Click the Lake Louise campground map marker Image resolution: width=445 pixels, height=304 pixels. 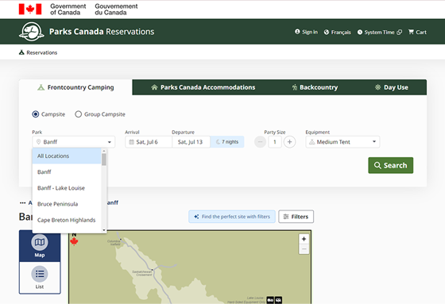click(x=274, y=300)
